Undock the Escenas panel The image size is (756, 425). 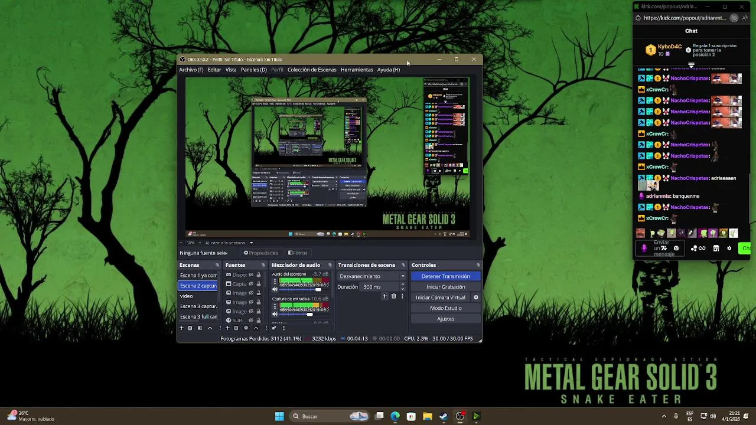(x=217, y=265)
